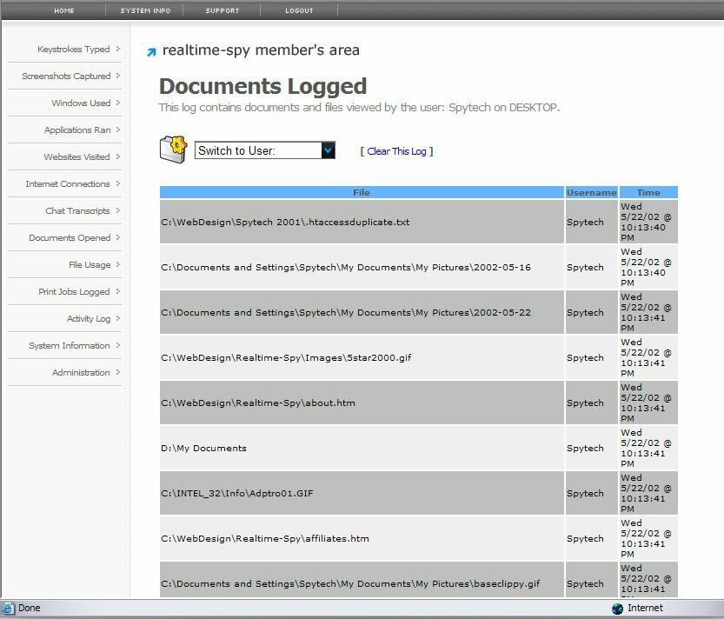Viewport: 724px width, 619px height.
Task: Open the Websites Visited log
Action: coord(76,157)
